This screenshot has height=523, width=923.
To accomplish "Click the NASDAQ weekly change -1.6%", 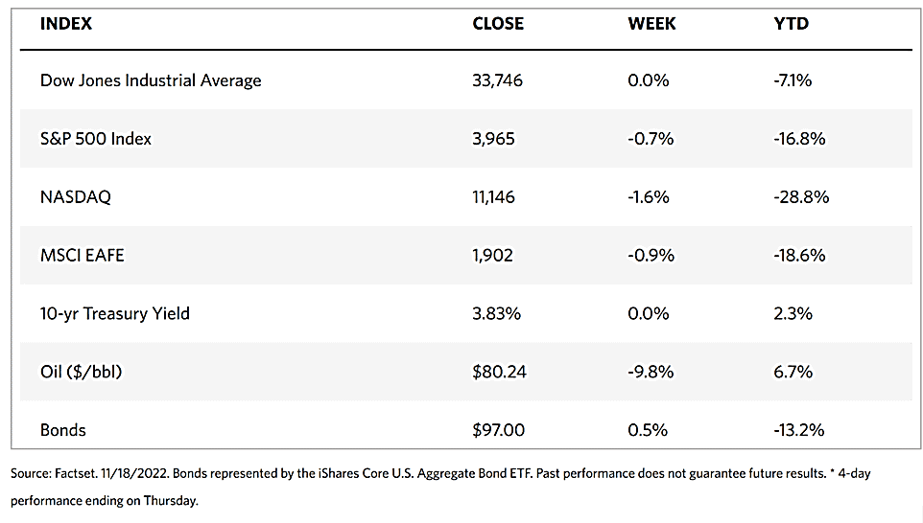I will 651,197.
